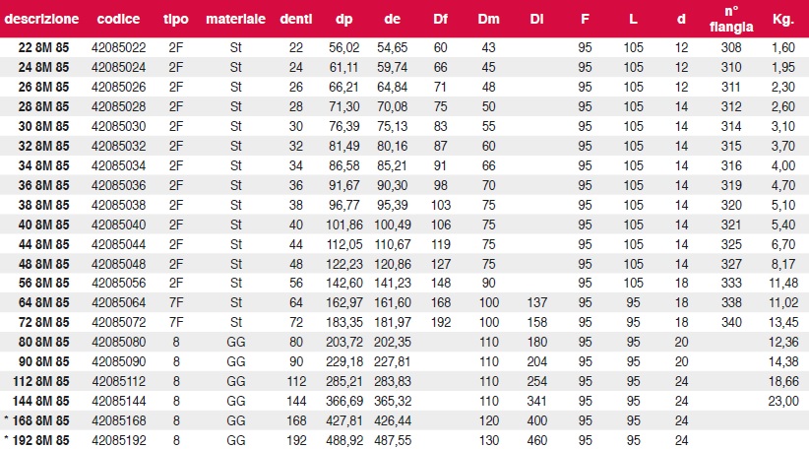Viewport: 809px width, 449px height.
Task: Select product code 42085090
Action: click(119, 361)
